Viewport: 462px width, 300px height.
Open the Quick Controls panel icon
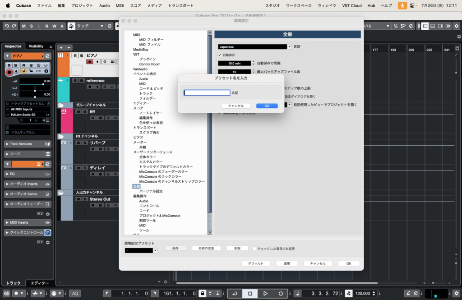tap(48, 232)
